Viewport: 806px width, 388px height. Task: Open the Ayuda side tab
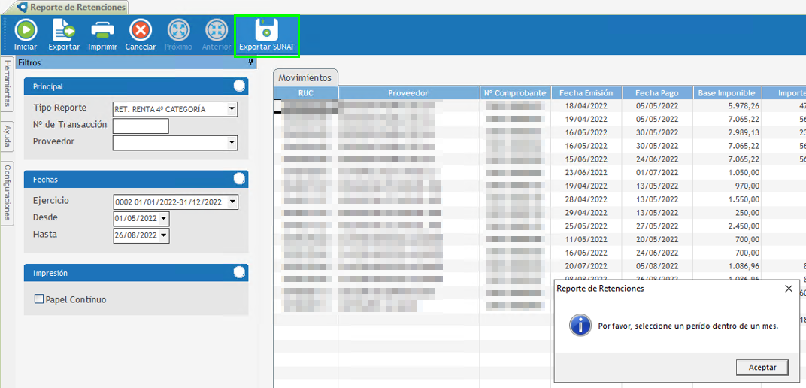(x=8, y=135)
